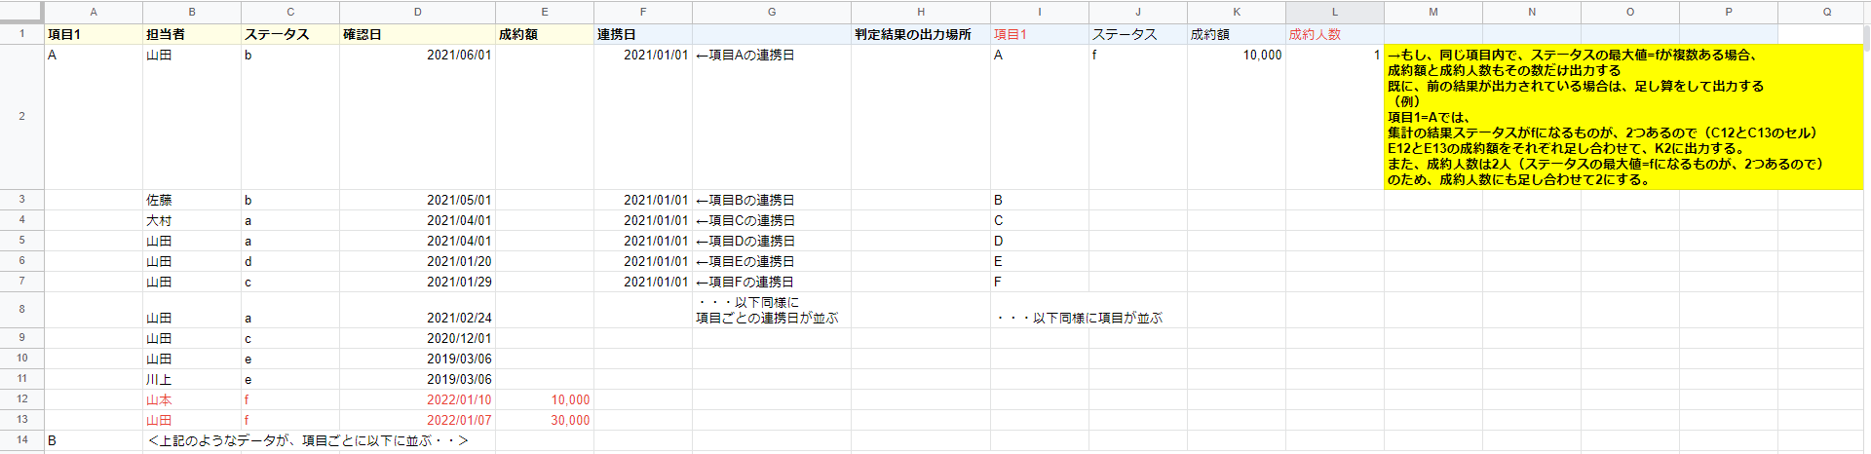1871x454 pixels.
Task: Select the 確認日 header cell
Action: tap(417, 34)
